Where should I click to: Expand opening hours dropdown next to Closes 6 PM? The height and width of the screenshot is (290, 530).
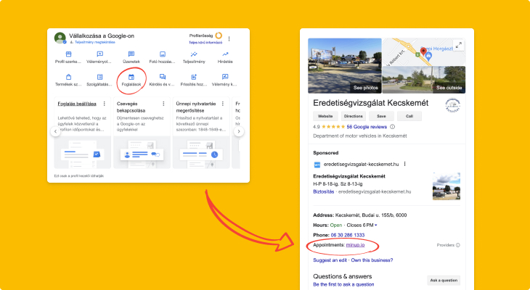pos(376,225)
